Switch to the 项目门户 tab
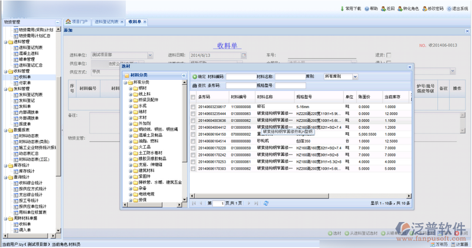This screenshot has height=248, width=472. (x=77, y=22)
